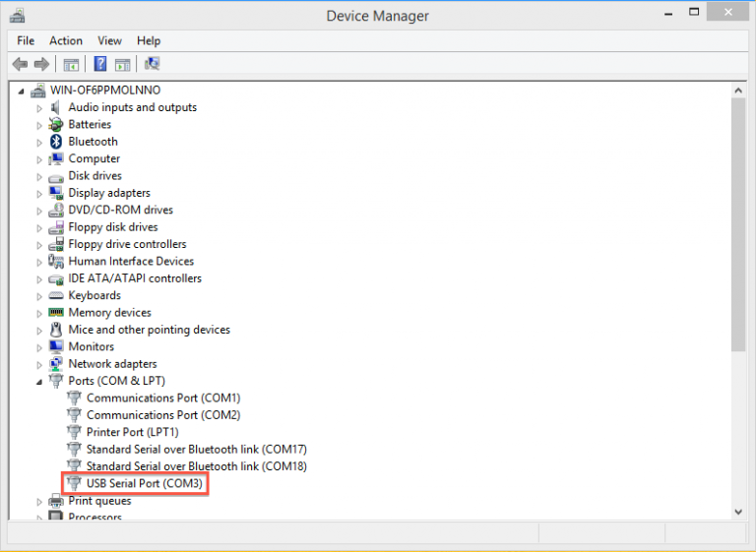
Task: Open the File menu
Action: point(26,40)
